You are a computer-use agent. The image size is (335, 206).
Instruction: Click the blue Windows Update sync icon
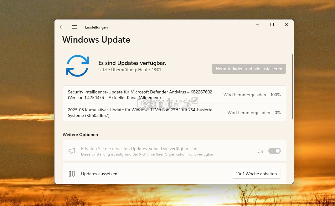[x=78, y=66]
